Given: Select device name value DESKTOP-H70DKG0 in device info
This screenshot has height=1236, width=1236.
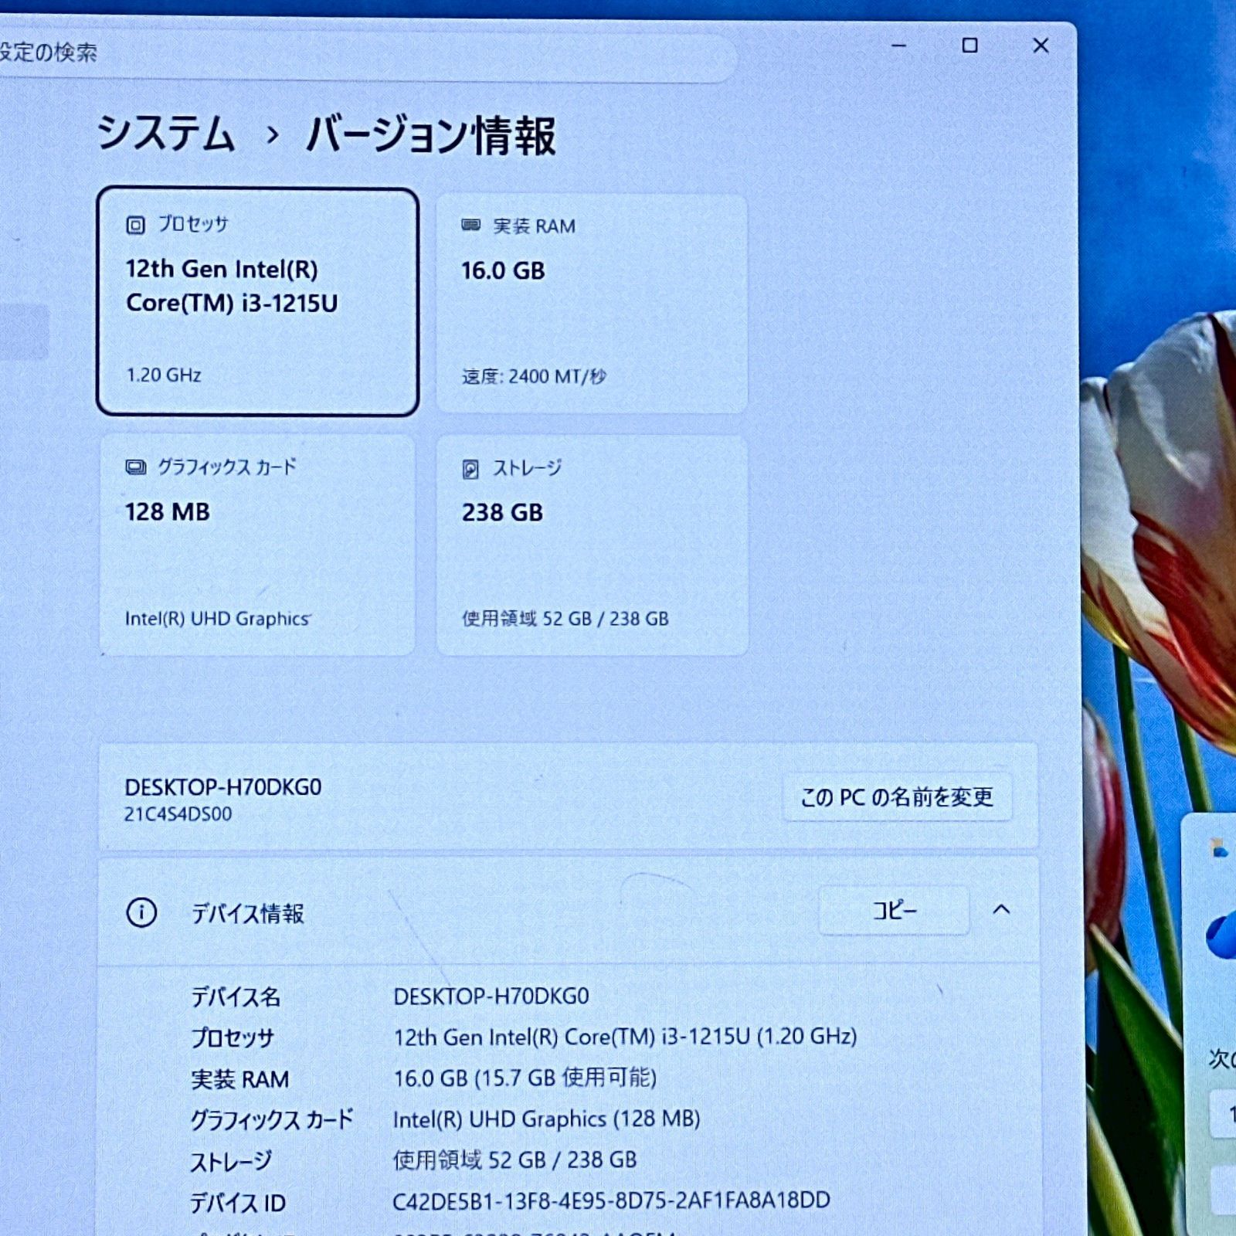Looking at the screenshot, I should [491, 996].
